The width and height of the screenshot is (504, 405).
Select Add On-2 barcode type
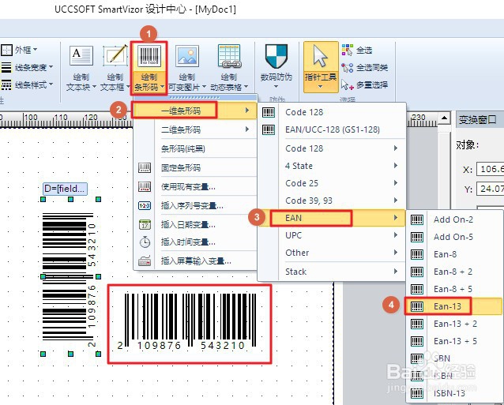454,219
